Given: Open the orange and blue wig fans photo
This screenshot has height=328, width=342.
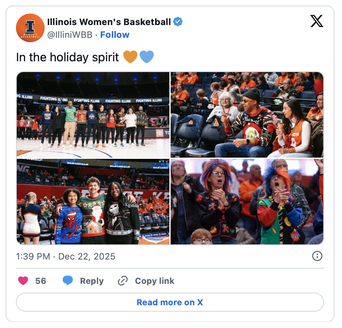Looking at the screenshot, I should 247,202.
